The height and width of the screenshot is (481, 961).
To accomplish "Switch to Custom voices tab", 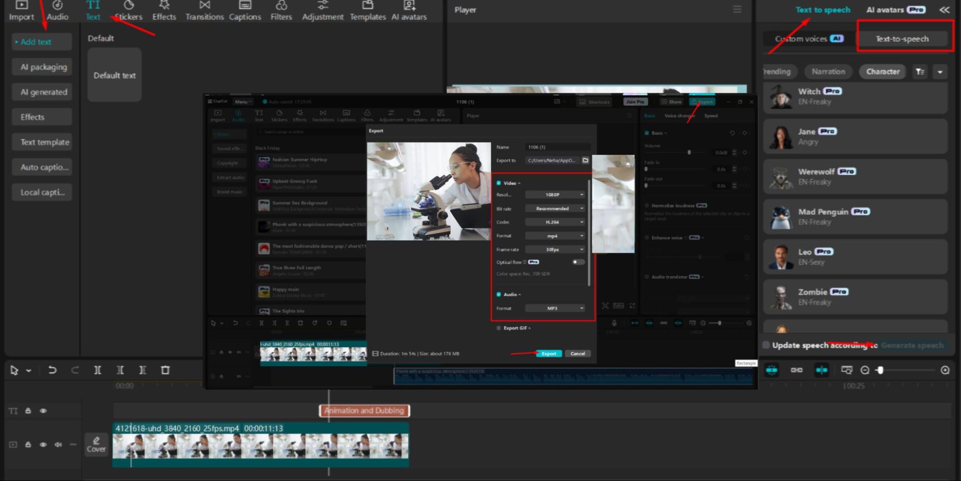I will coord(809,38).
